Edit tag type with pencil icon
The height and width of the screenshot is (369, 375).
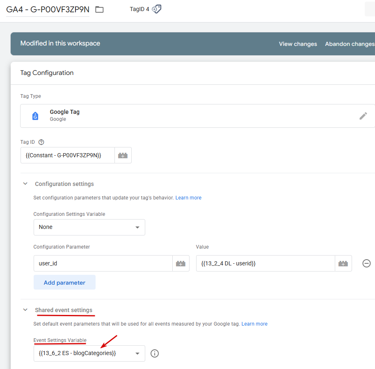[x=363, y=116]
